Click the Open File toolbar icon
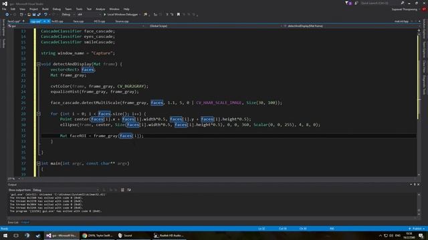The height and width of the screenshot is (240, 428). [29, 15]
